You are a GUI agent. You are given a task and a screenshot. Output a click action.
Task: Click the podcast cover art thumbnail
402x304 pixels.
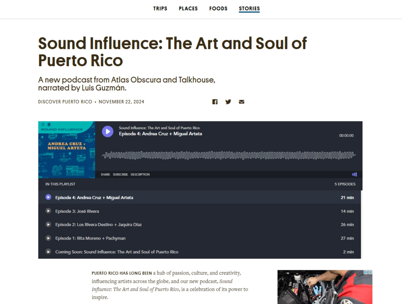click(67, 150)
